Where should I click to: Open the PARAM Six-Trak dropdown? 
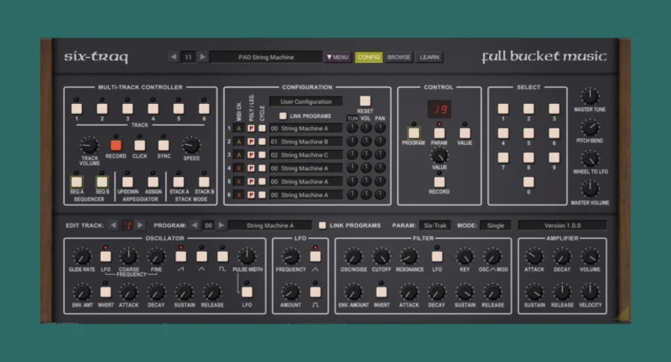point(435,225)
